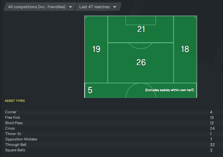
Task: Open the Last 47 matches dropdown
Action: point(95,7)
